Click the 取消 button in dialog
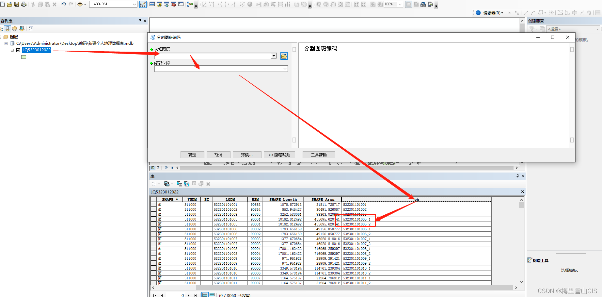The height and width of the screenshot is (297, 602). pyautogui.click(x=218, y=155)
